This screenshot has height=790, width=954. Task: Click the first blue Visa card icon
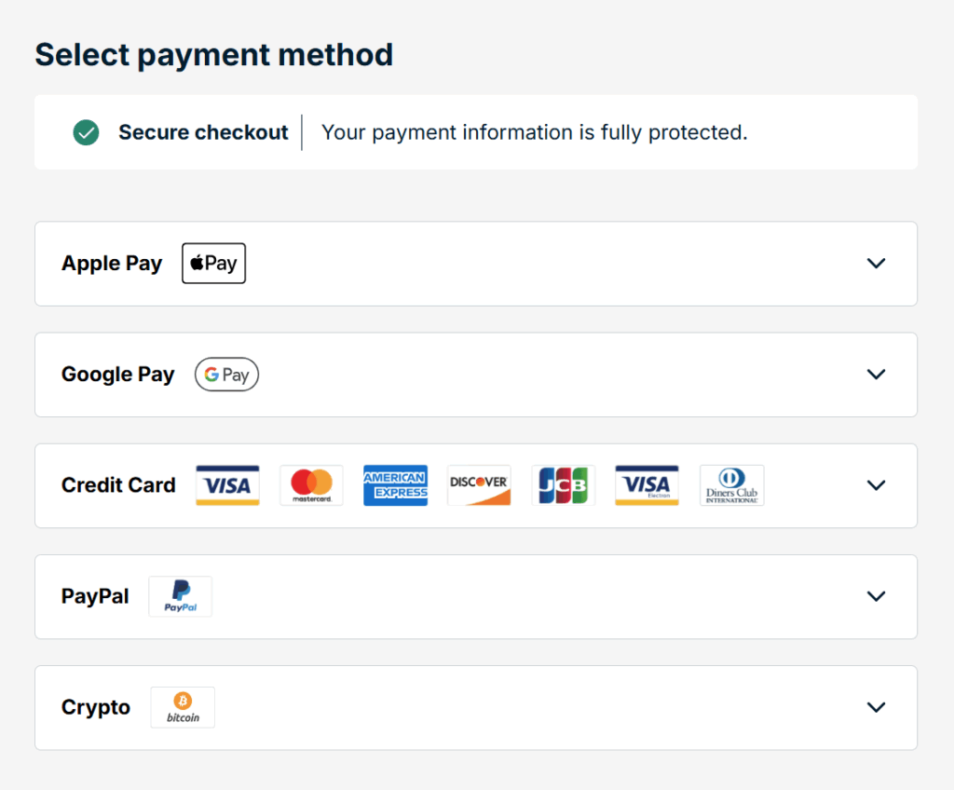click(x=227, y=485)
